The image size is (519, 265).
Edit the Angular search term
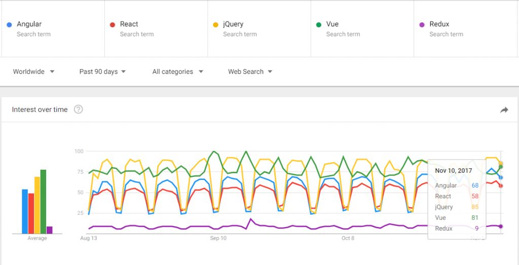(53, 28)
